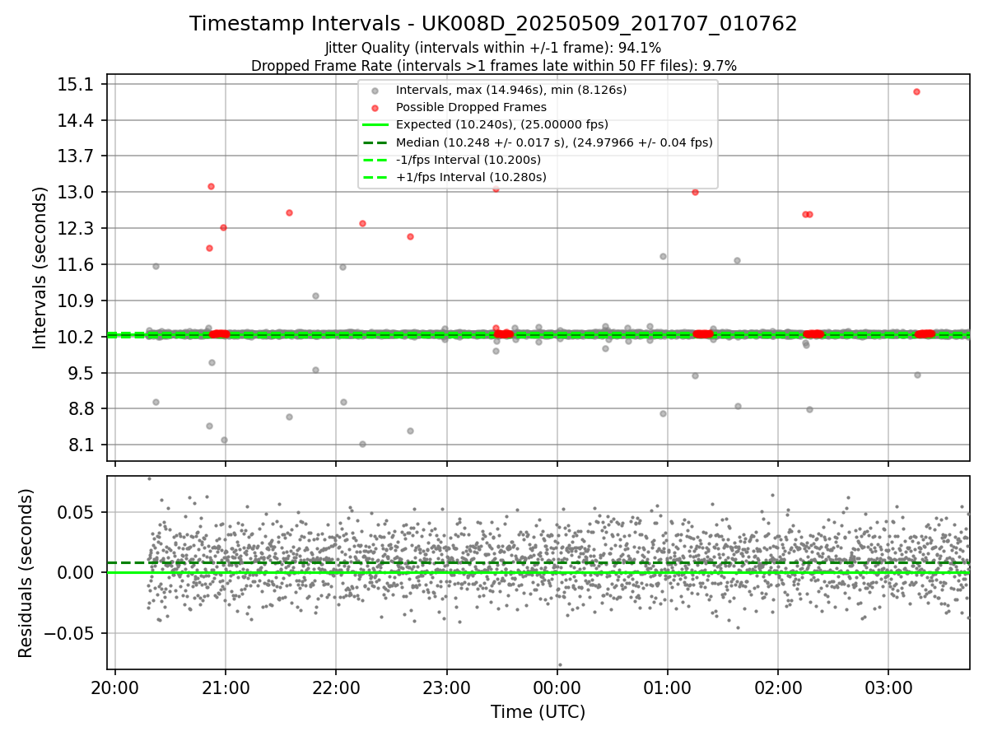Click the 'Time (UTC)' x-axis label
This screenshot has height=741, width=988.
[x=538, y=712]
